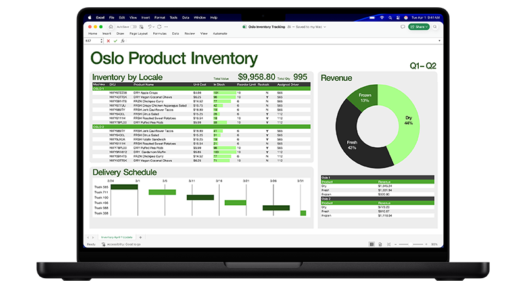This screenshot has width=526, height=288.
Task: Cancel entry with the red X icon
Action: pos(110,41)
